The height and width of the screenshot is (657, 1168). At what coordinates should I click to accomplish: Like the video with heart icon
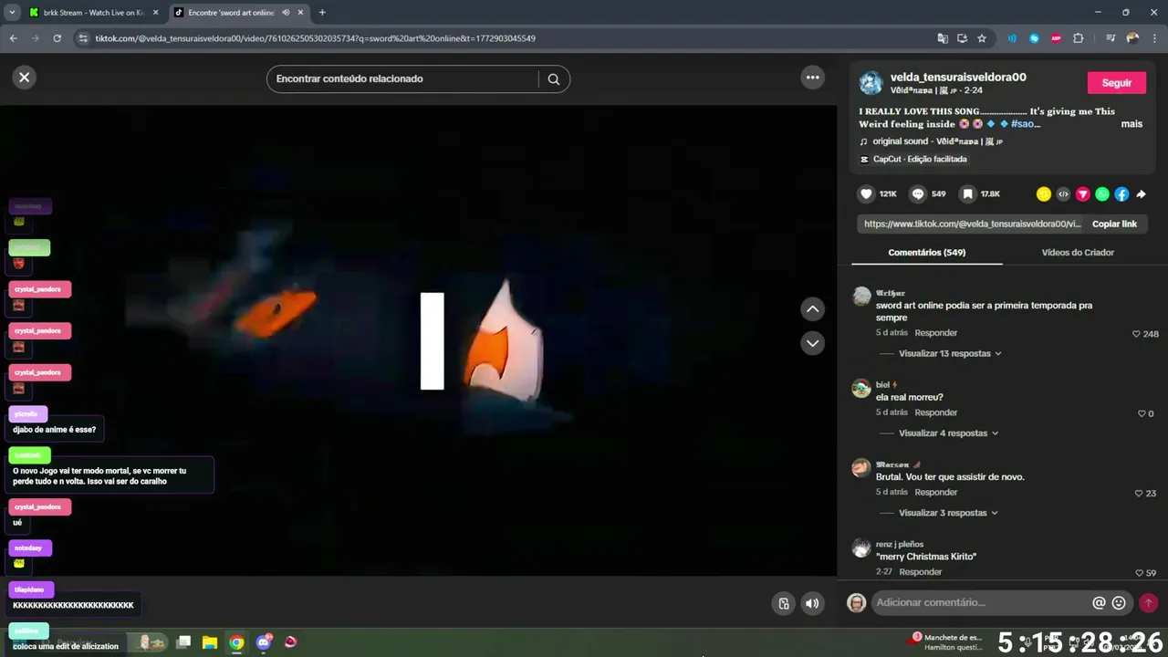(x=866, y=194)
